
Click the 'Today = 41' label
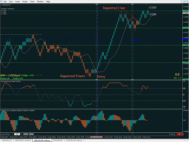(27, 76)
